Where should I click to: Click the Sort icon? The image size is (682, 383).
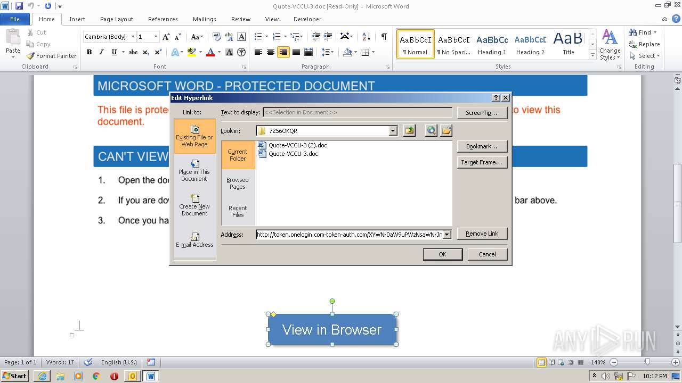pyautogui.click(x=366, y=37)
